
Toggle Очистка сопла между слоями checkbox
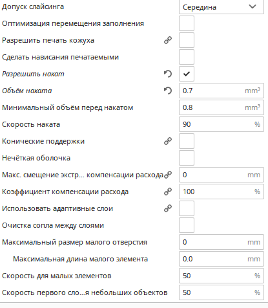coord(187,225)
